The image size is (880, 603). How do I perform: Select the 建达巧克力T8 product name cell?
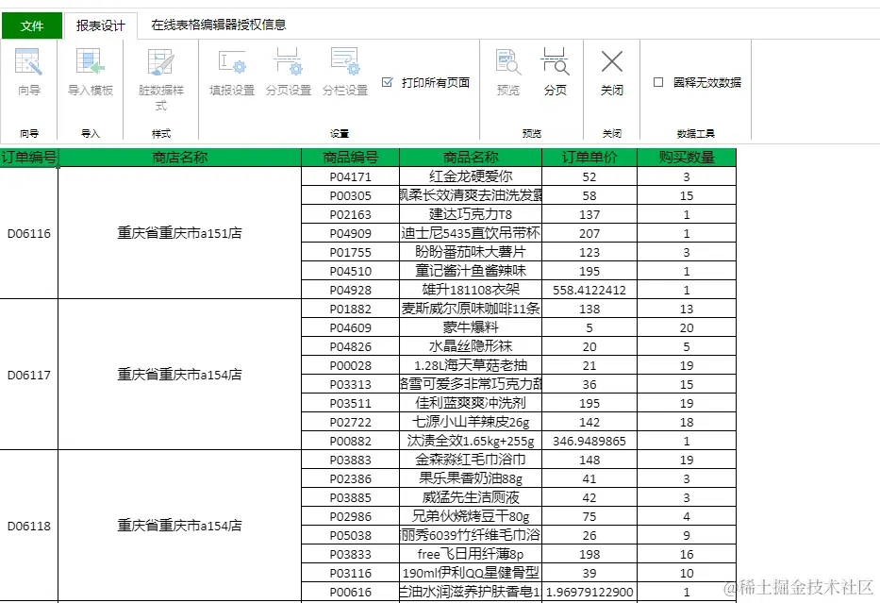pos(471,214)
